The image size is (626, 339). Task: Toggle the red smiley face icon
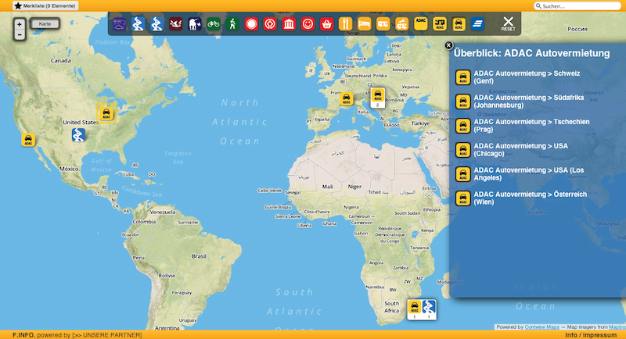tap(308, 24)
